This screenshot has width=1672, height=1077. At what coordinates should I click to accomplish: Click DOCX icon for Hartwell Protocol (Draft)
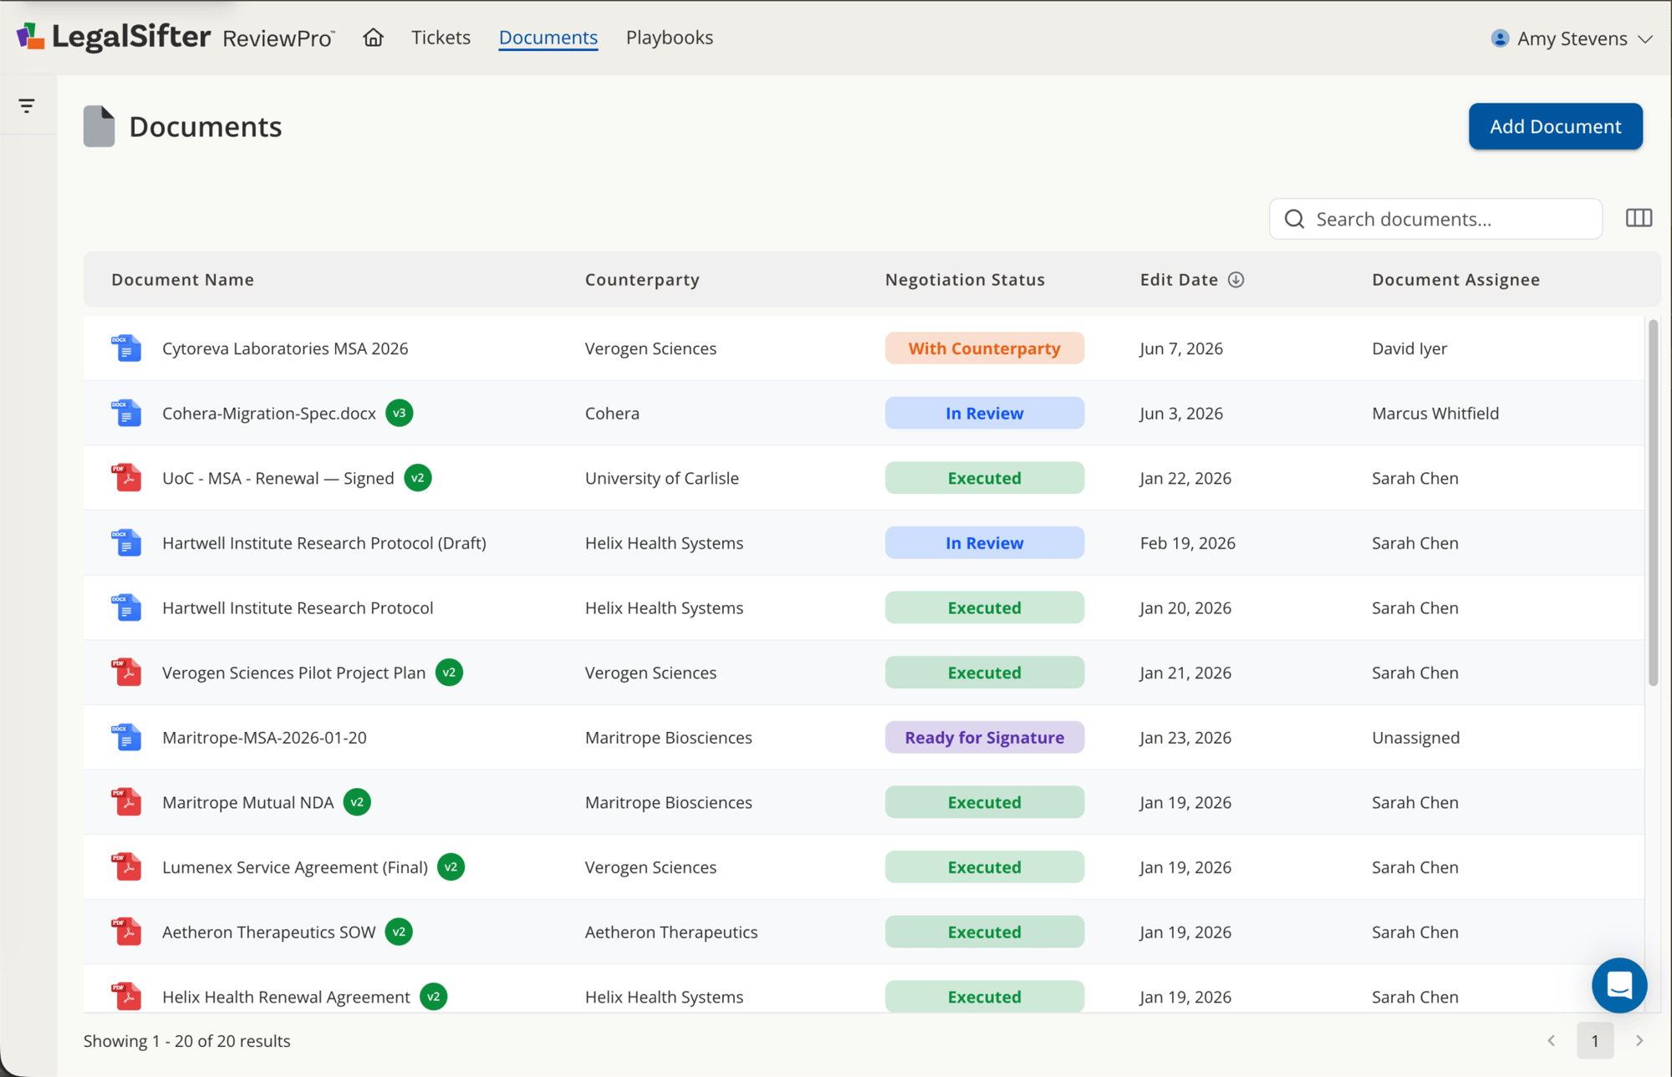pos(126,543)
